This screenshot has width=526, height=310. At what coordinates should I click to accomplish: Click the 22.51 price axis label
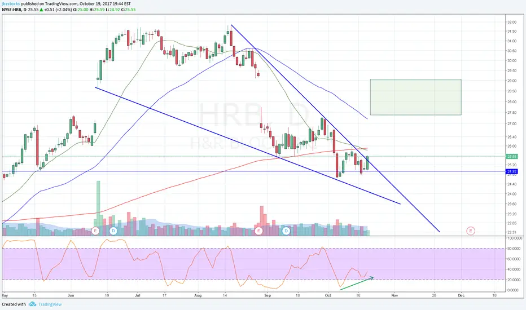click(x=511, y=232)
